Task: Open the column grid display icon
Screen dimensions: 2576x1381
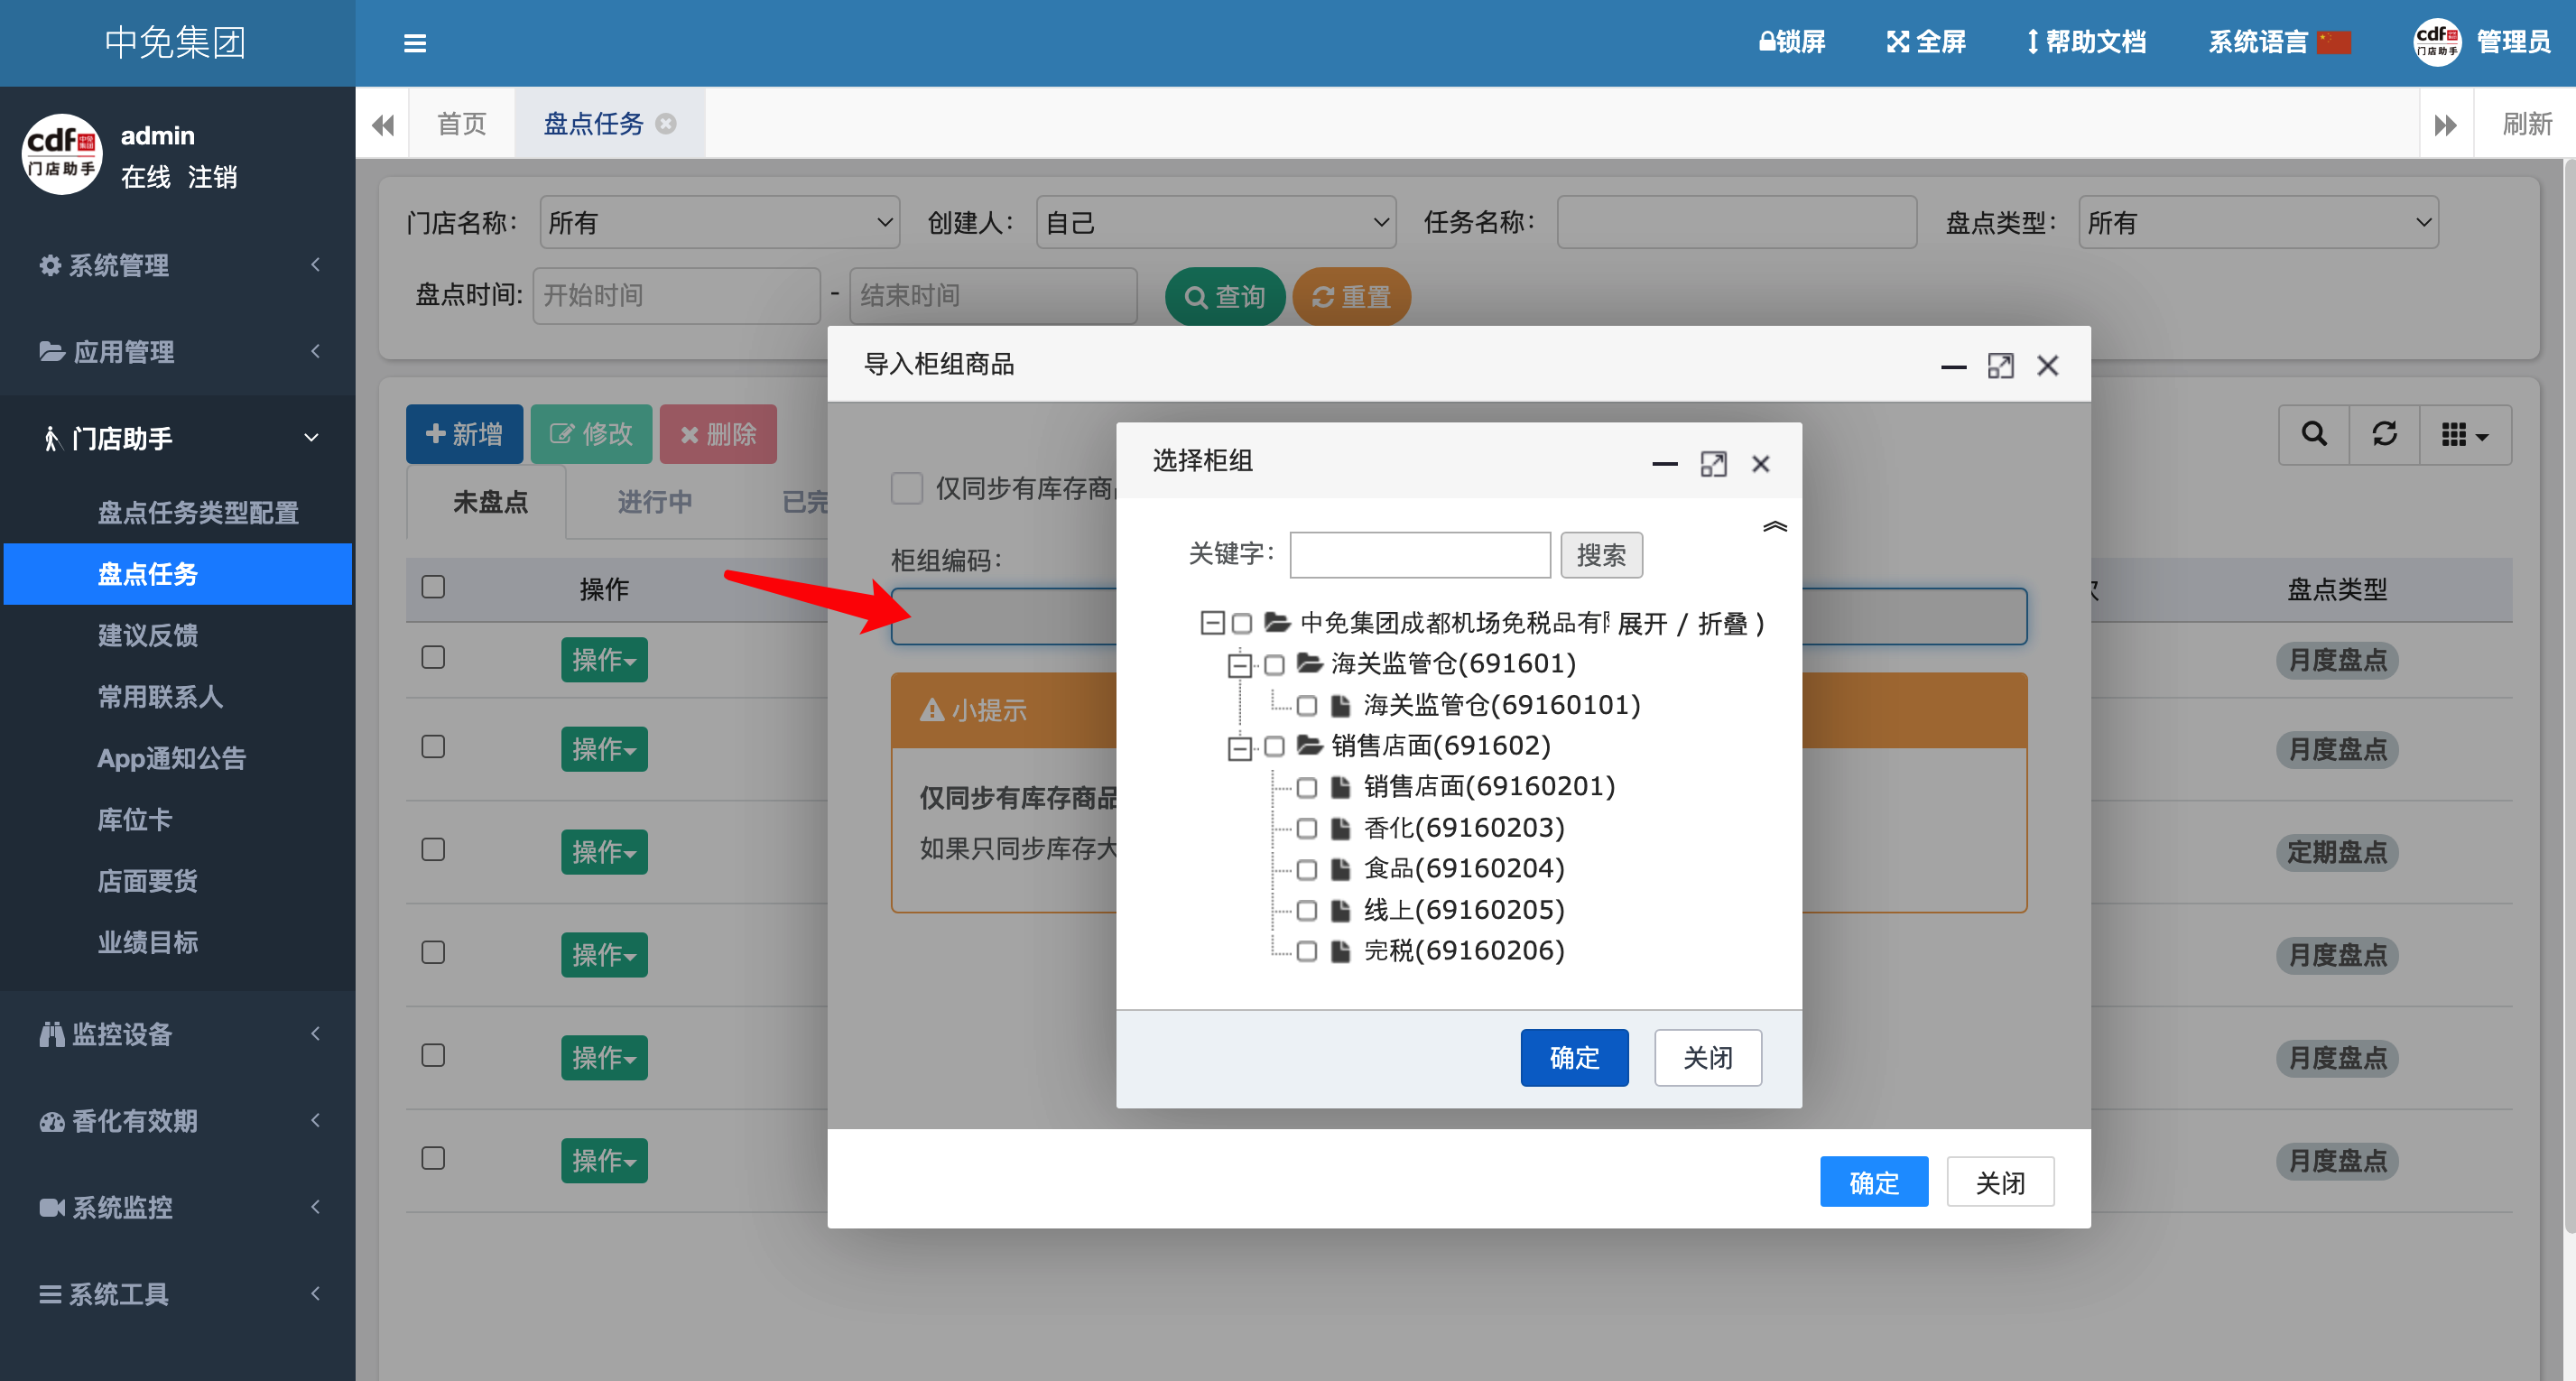Action: point(2464,434)
